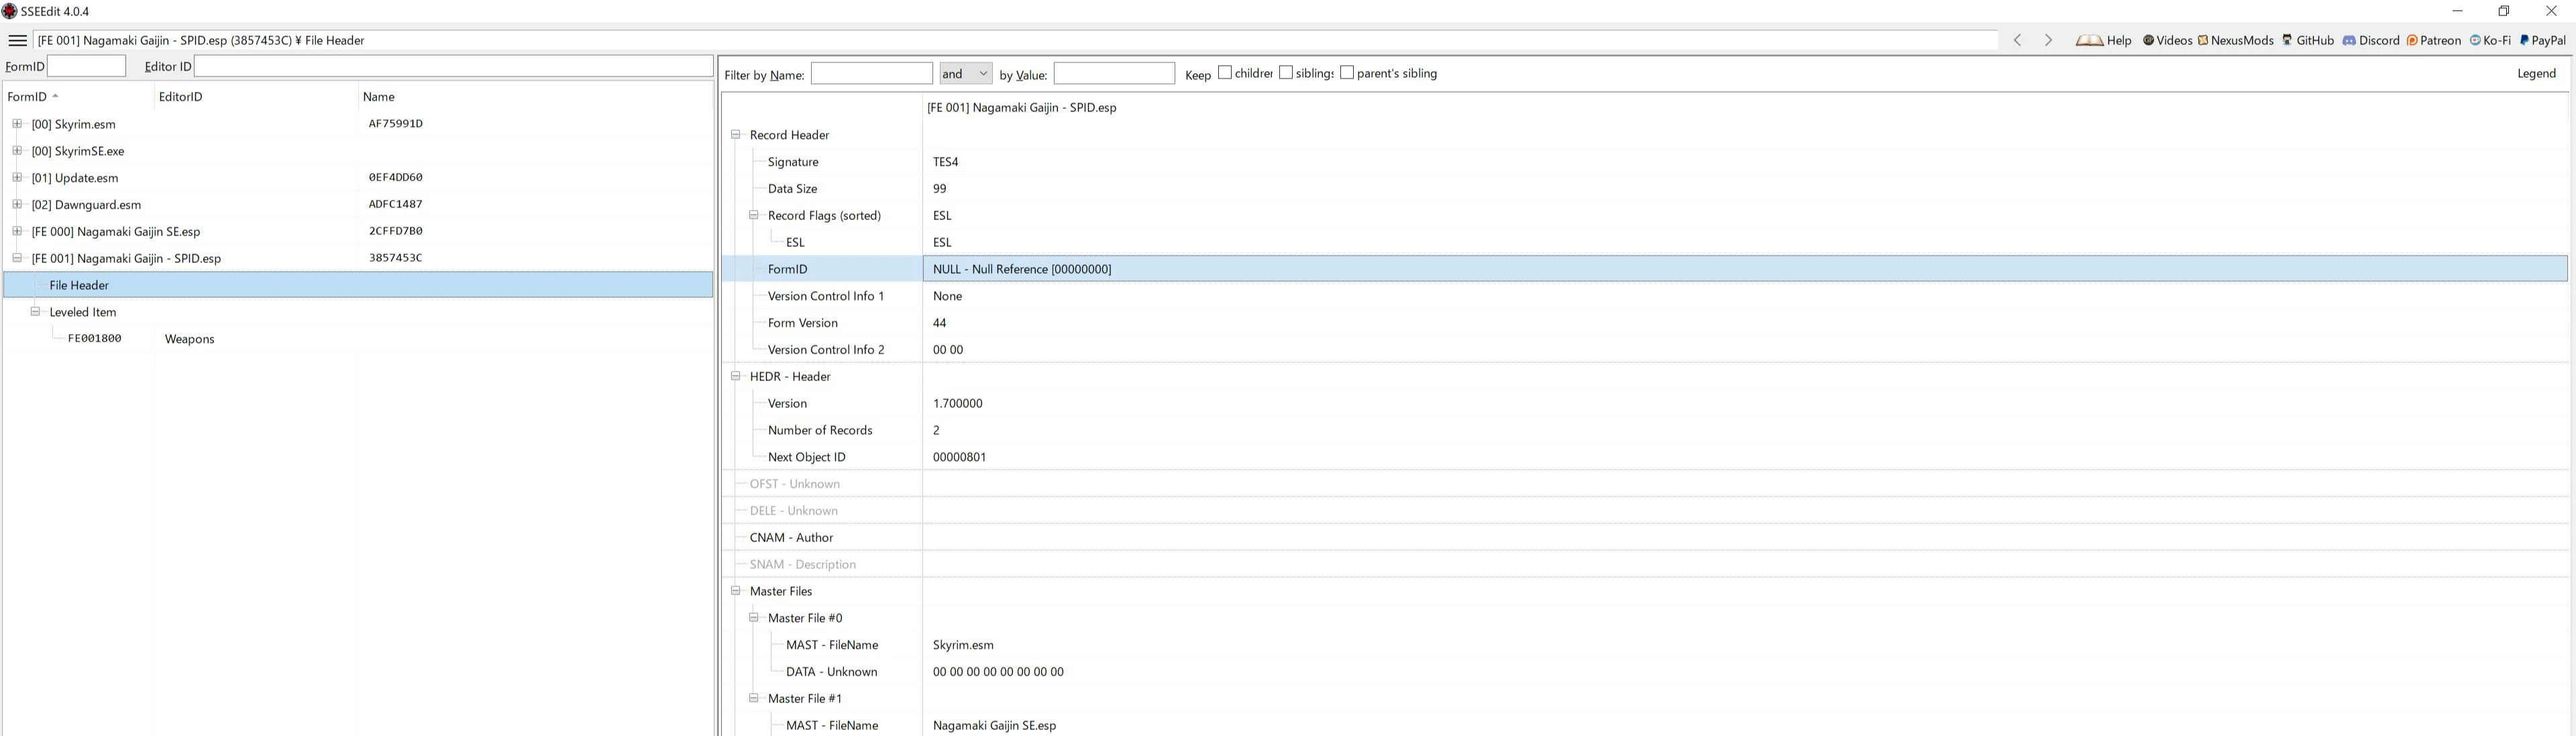Viewport: 2576px width, 736px height.
Task: Select Version Control Info 2 value
Action: pyautogui.click(x=948, y=349)
